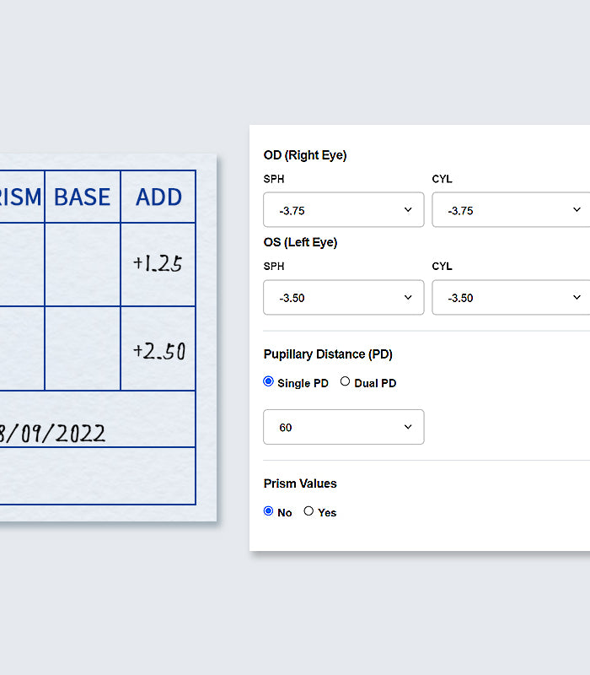Click the ADD column header on prescription

[x=158, y=197]
